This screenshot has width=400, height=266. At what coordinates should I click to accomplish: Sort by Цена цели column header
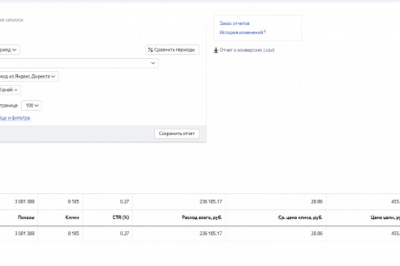[384, 217]
